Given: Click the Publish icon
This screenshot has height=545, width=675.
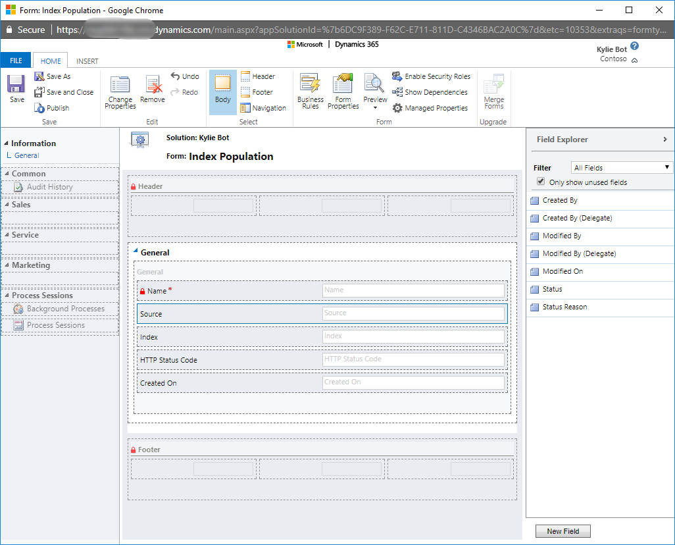Looking at the screenshot, I should pos(39,108).
